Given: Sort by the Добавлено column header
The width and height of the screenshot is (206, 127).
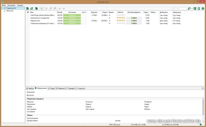Looking at the screenshot, I should pos(164,12).
